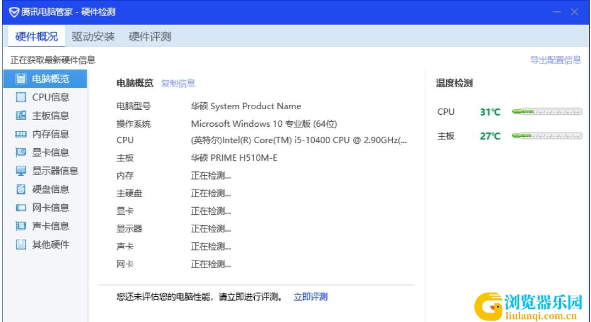Screen dimensions: 591x322
Task: Click the 正在检测 value beside 显示器
Action: point(211,228)
